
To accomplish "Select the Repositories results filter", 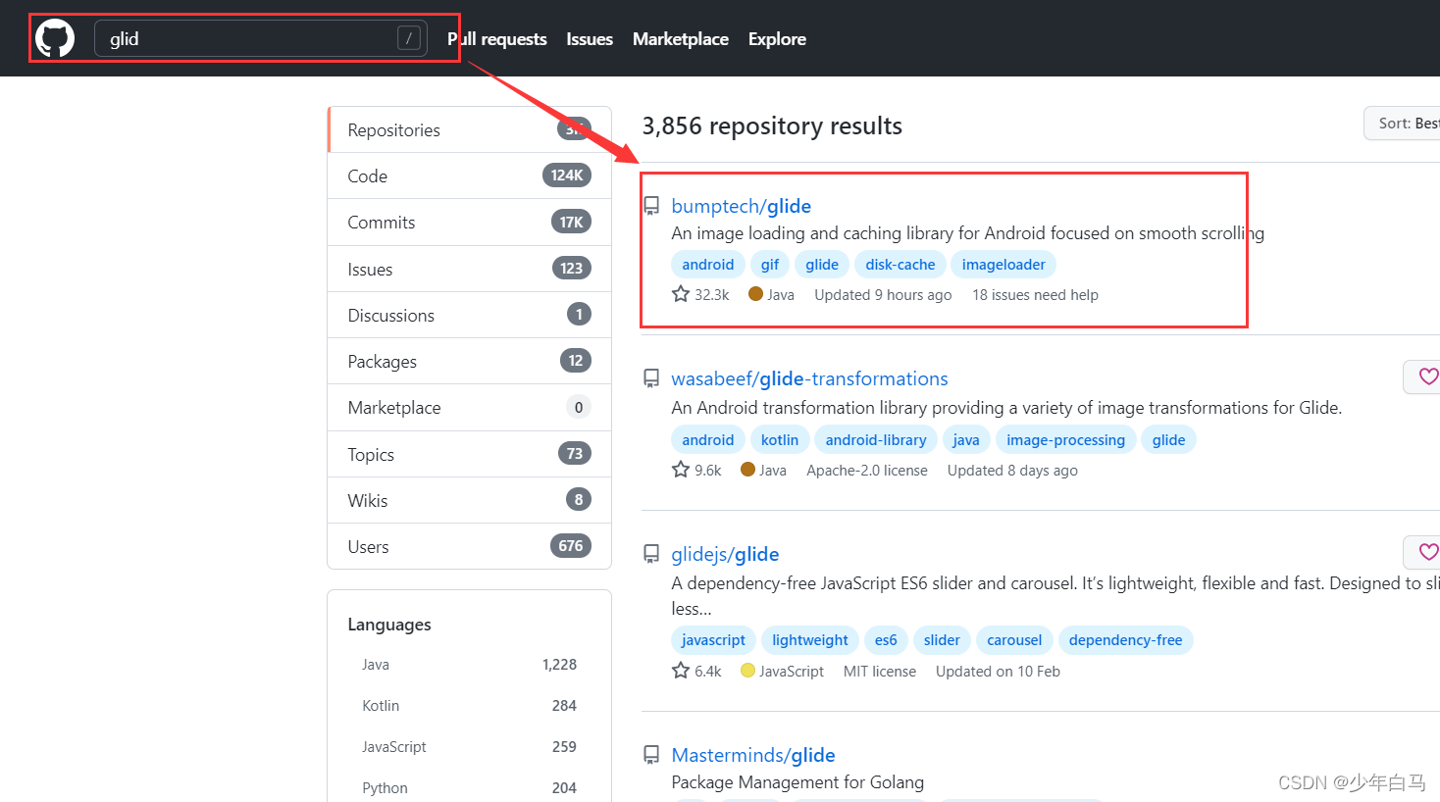I will coord(470,130).
